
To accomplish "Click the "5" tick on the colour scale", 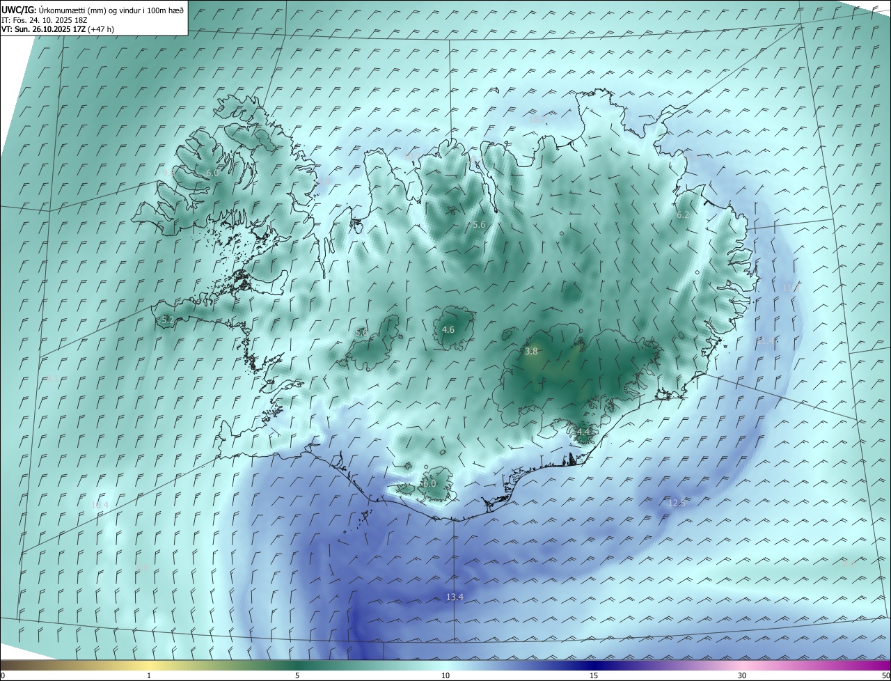I will (x=297, y=676).
